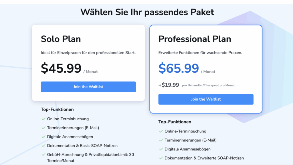Select the checkmark beside Digitale Anamnesebögen in Solo Plan

pyautogui.click(x=44, y=137)
